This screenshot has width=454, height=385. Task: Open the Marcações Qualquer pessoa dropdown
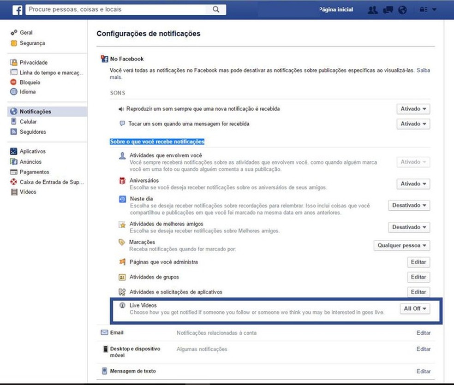[401, 245]
